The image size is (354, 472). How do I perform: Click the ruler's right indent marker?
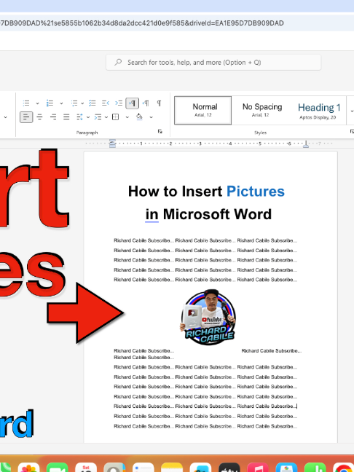coord(306,144)
